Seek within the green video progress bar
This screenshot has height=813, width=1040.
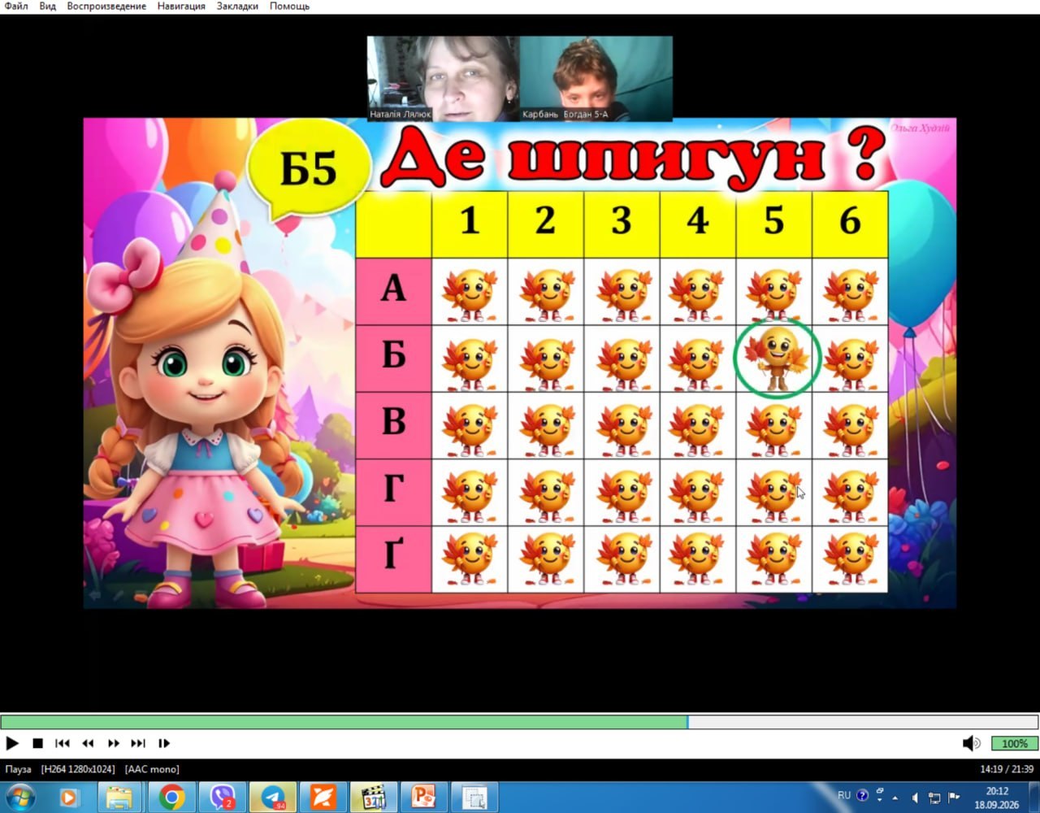click(520, 722)
